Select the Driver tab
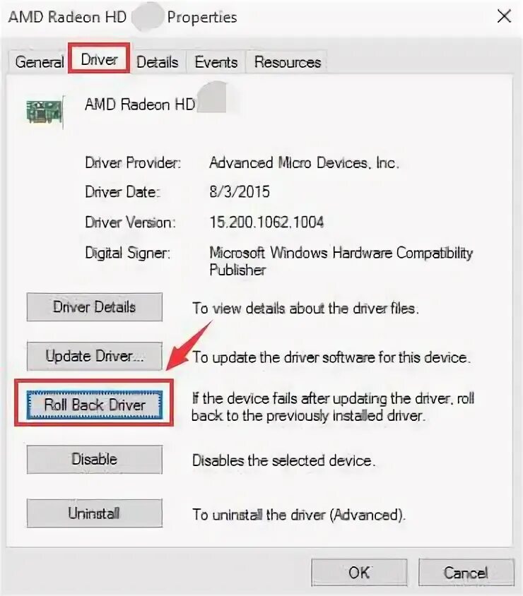 99,59
